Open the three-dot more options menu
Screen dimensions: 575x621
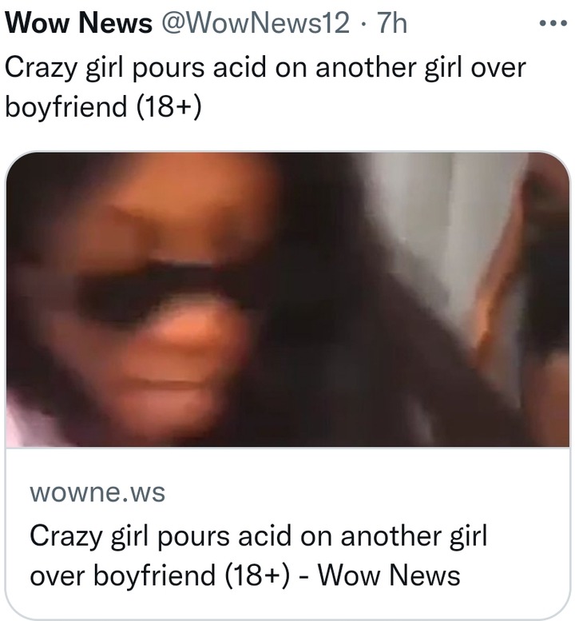tap(553, 24)
